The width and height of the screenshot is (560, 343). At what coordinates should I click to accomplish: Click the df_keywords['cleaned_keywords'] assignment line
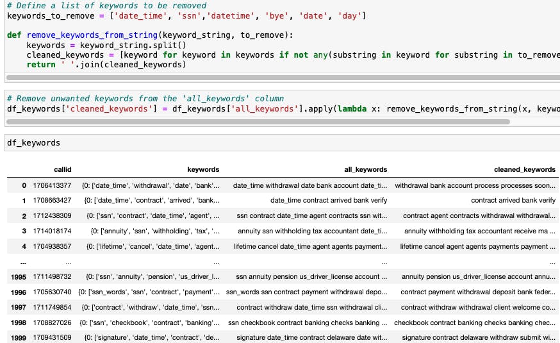tap(284, 108)
